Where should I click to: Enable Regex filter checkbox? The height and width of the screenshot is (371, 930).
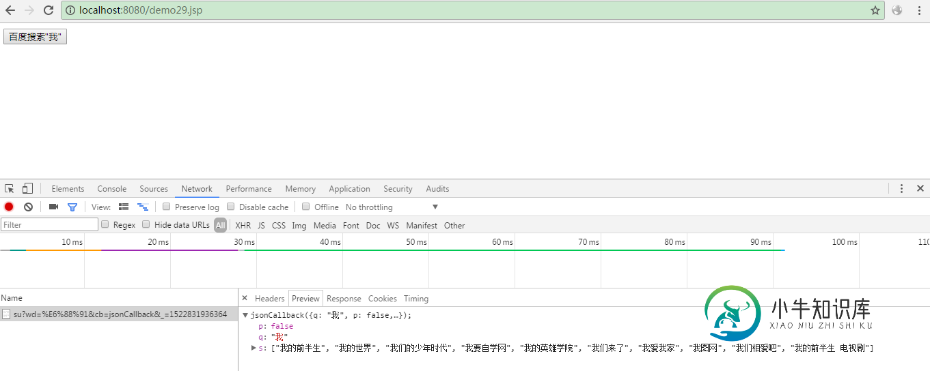click(x=105, y=224)
